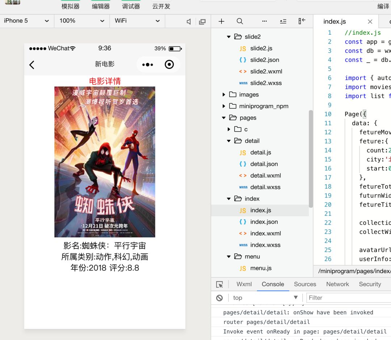Mute the simulator sound speaker icon

(189, 22)
